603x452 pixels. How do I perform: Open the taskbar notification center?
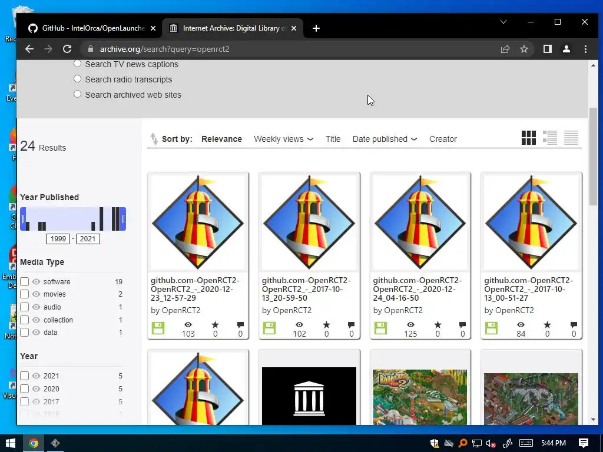click(584, 443)
